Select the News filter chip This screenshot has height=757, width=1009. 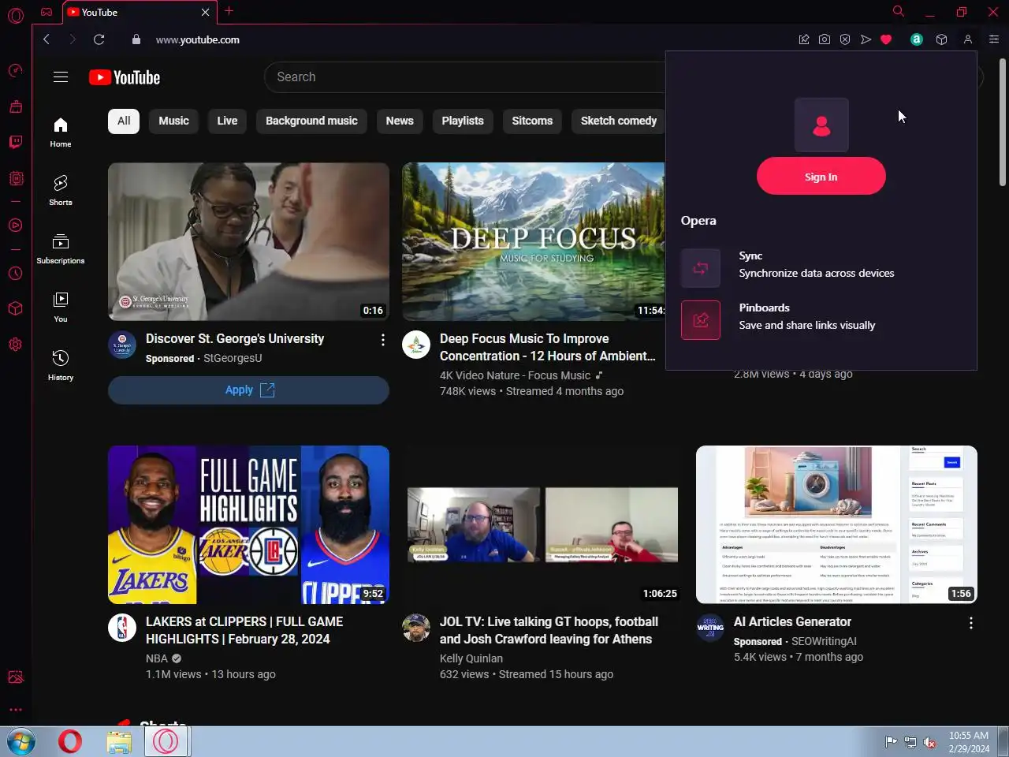(400, 121)
